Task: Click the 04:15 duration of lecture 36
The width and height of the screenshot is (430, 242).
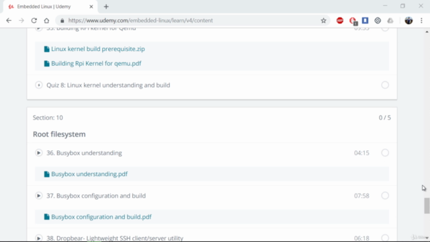Action: pyautogui.click(x=361, y=153)
